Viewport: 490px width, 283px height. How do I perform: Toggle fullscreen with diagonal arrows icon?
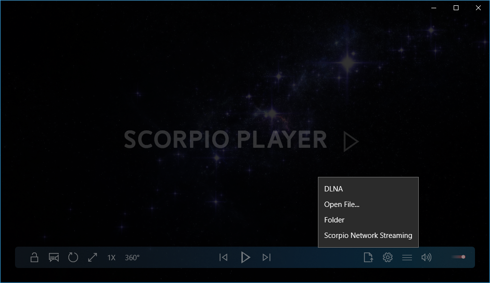pos(93,257)
